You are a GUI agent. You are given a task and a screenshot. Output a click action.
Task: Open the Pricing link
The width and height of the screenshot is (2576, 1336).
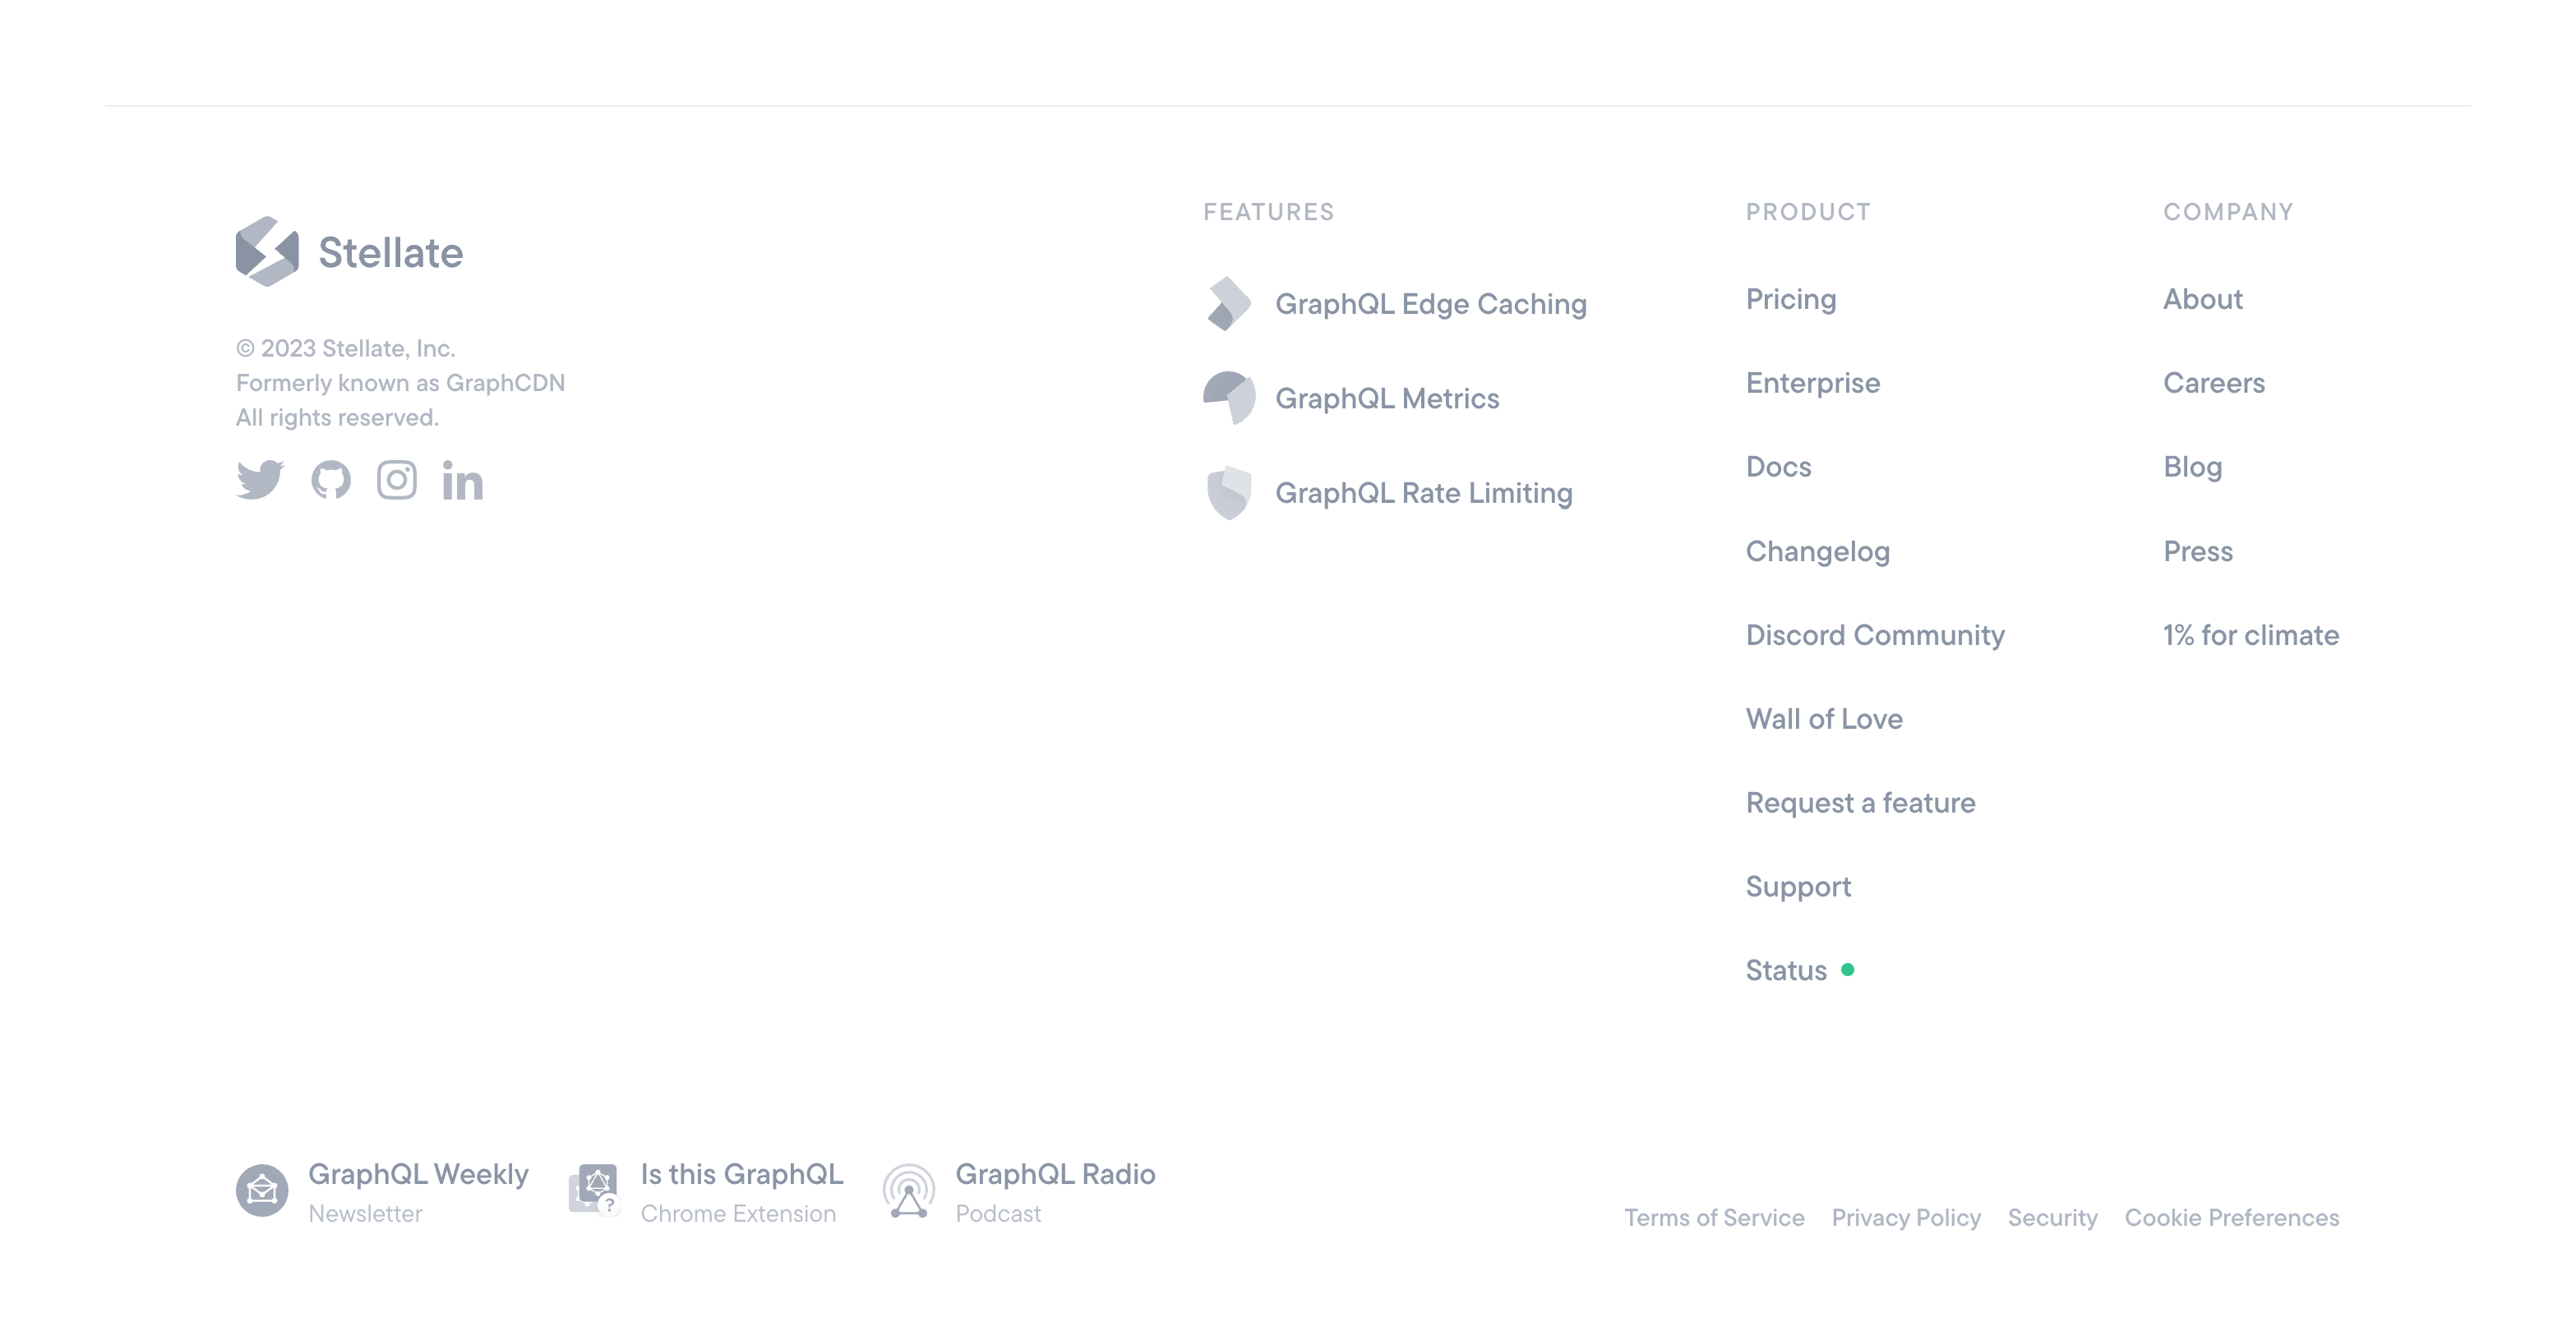pyautogui.click(x=1791, y=299)
